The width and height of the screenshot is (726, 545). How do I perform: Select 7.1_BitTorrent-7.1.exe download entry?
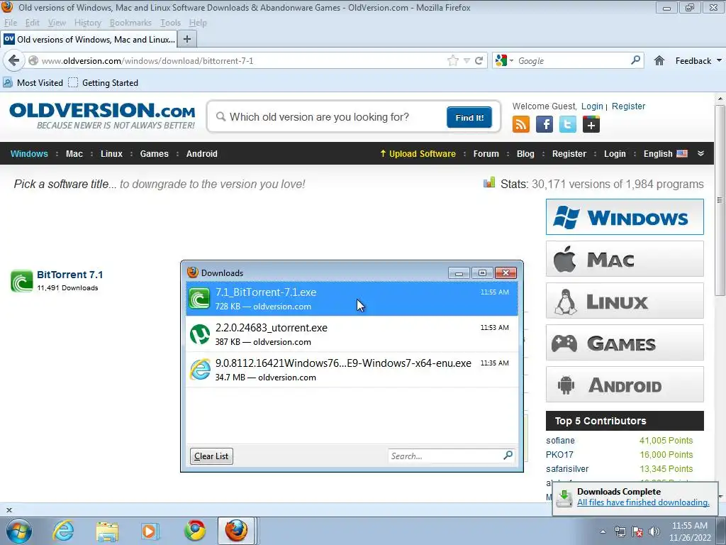(352, 299)
